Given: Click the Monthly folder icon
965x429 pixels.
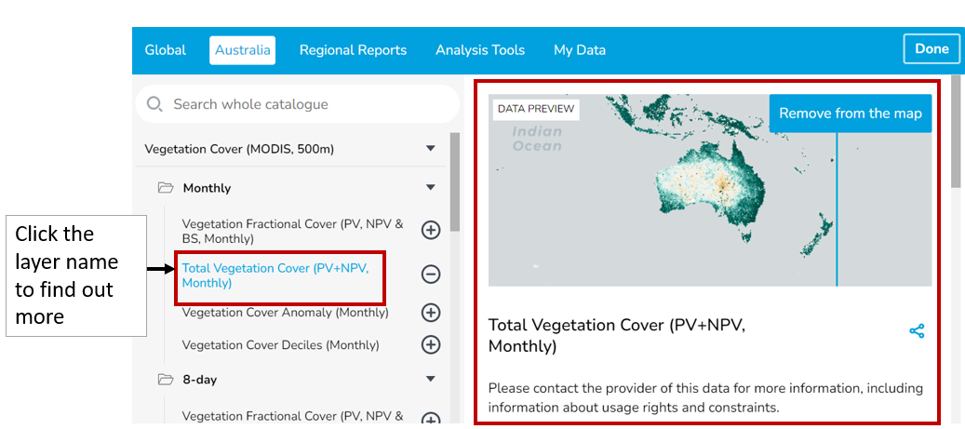Looking at the screenshot, I should click(166, 188).
